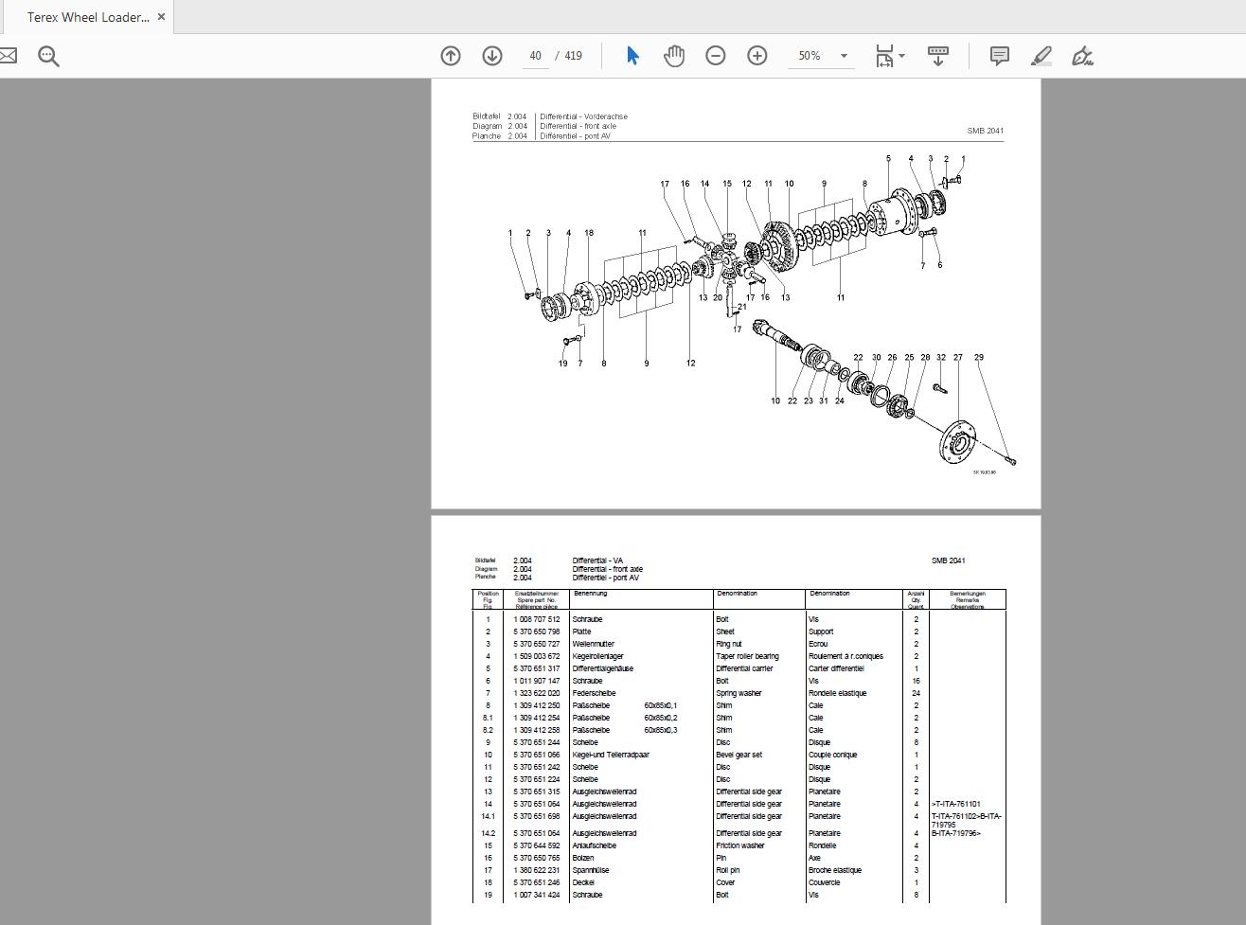Fit the page using the fit-width icon

pyautogui.click(x=884, y=56)
